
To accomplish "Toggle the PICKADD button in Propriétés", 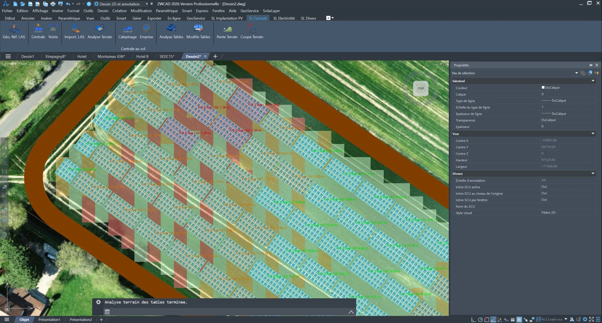I will (583, 73).
